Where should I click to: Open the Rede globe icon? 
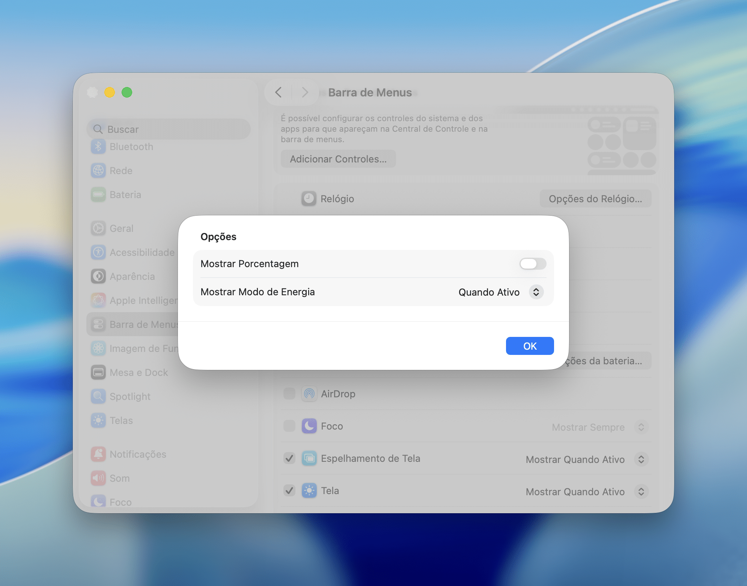[x=98, y=171]
